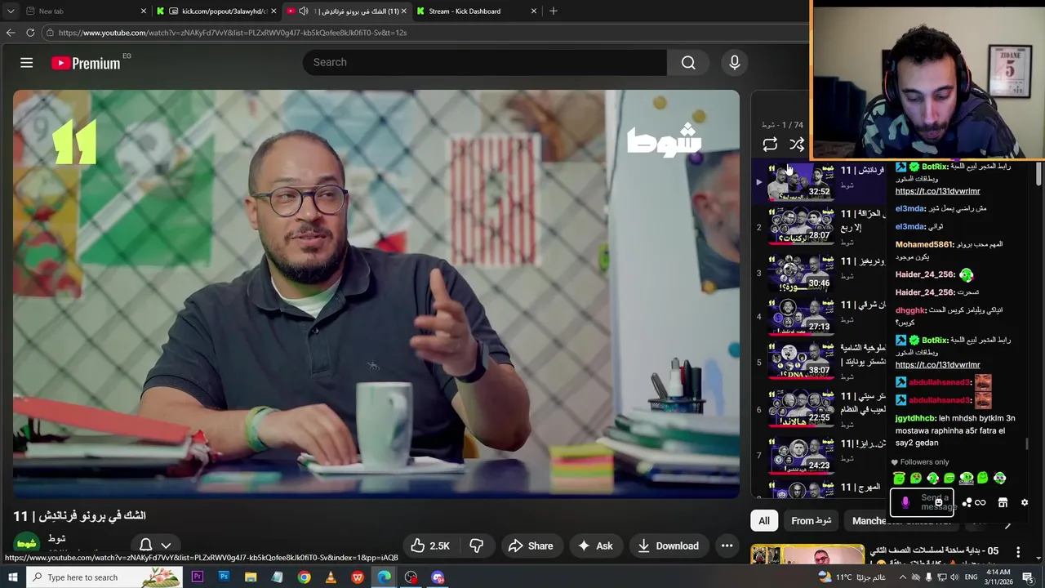Play the playlist video with duration 28:07

click(802, 226)
